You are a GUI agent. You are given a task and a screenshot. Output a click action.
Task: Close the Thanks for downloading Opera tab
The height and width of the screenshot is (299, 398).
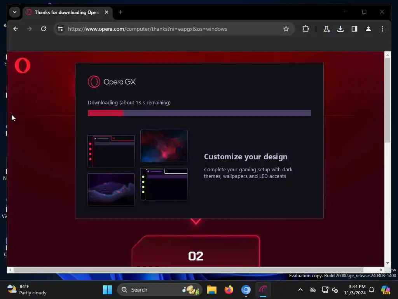point(106,12)
